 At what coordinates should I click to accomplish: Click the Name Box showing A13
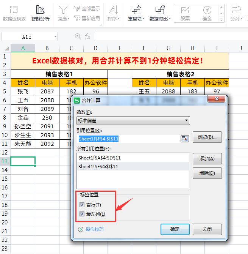[x=27, y=37]
